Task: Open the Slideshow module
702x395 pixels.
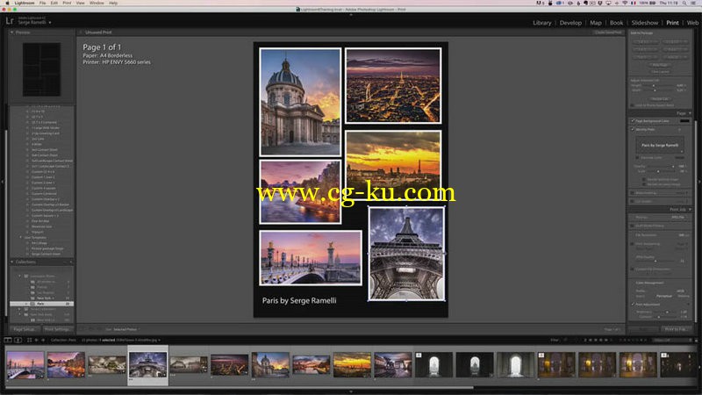Action: click(x=645, y=23)
